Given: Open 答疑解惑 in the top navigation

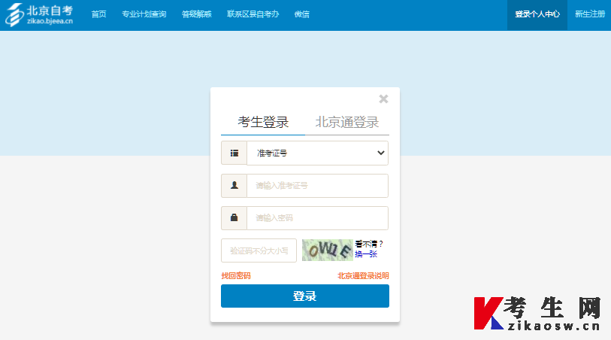Looking at the screenshot, I should pyautogui.click(x=196, y=14).
